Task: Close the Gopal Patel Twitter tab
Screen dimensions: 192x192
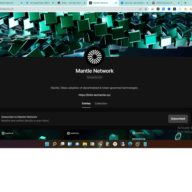Action: point(53,3)
